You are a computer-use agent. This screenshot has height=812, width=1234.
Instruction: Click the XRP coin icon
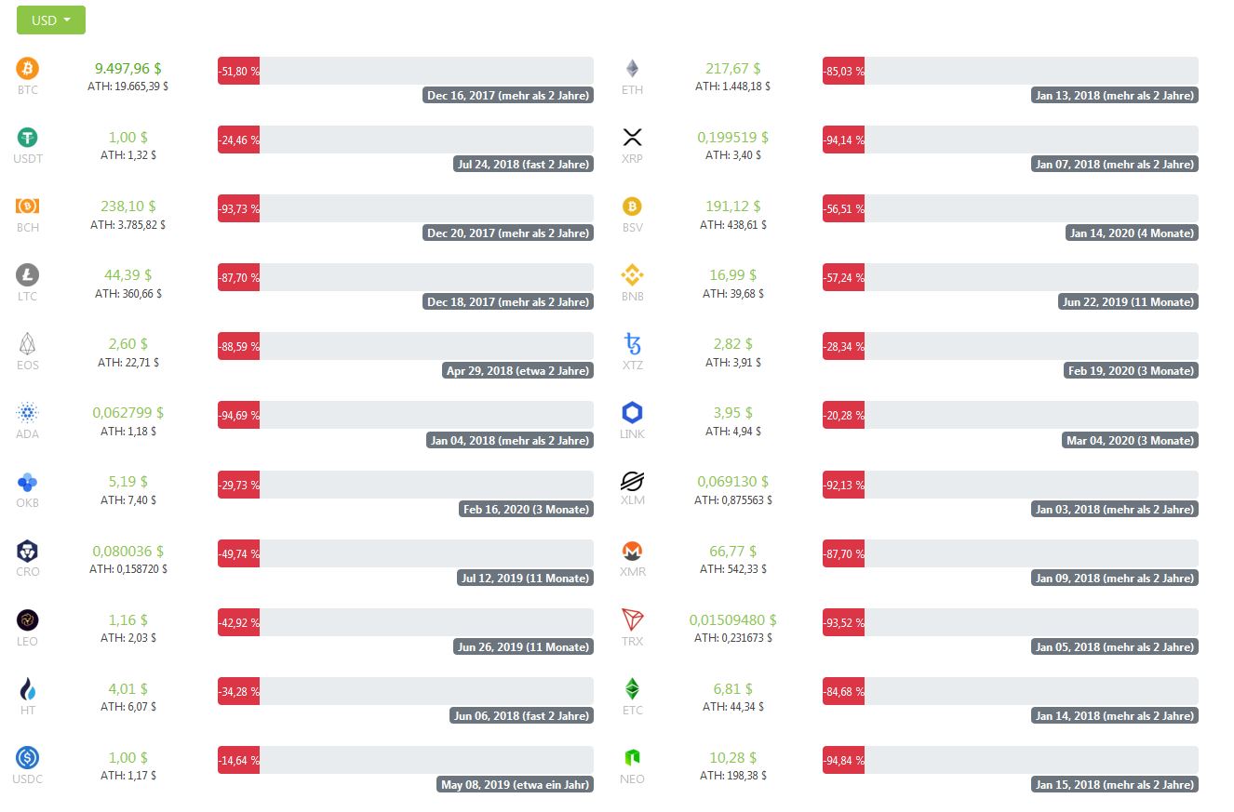(x=632, y=138)
